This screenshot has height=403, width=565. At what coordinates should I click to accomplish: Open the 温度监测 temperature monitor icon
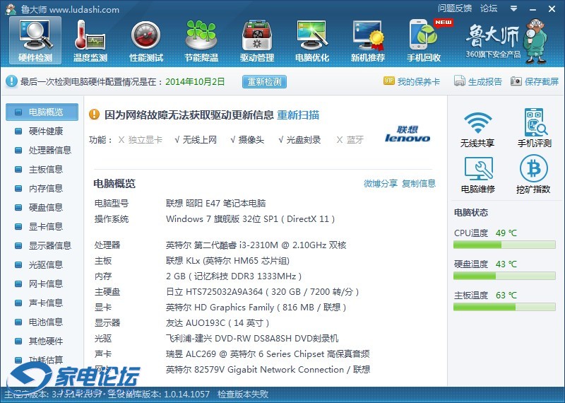[x=90, y=40]
